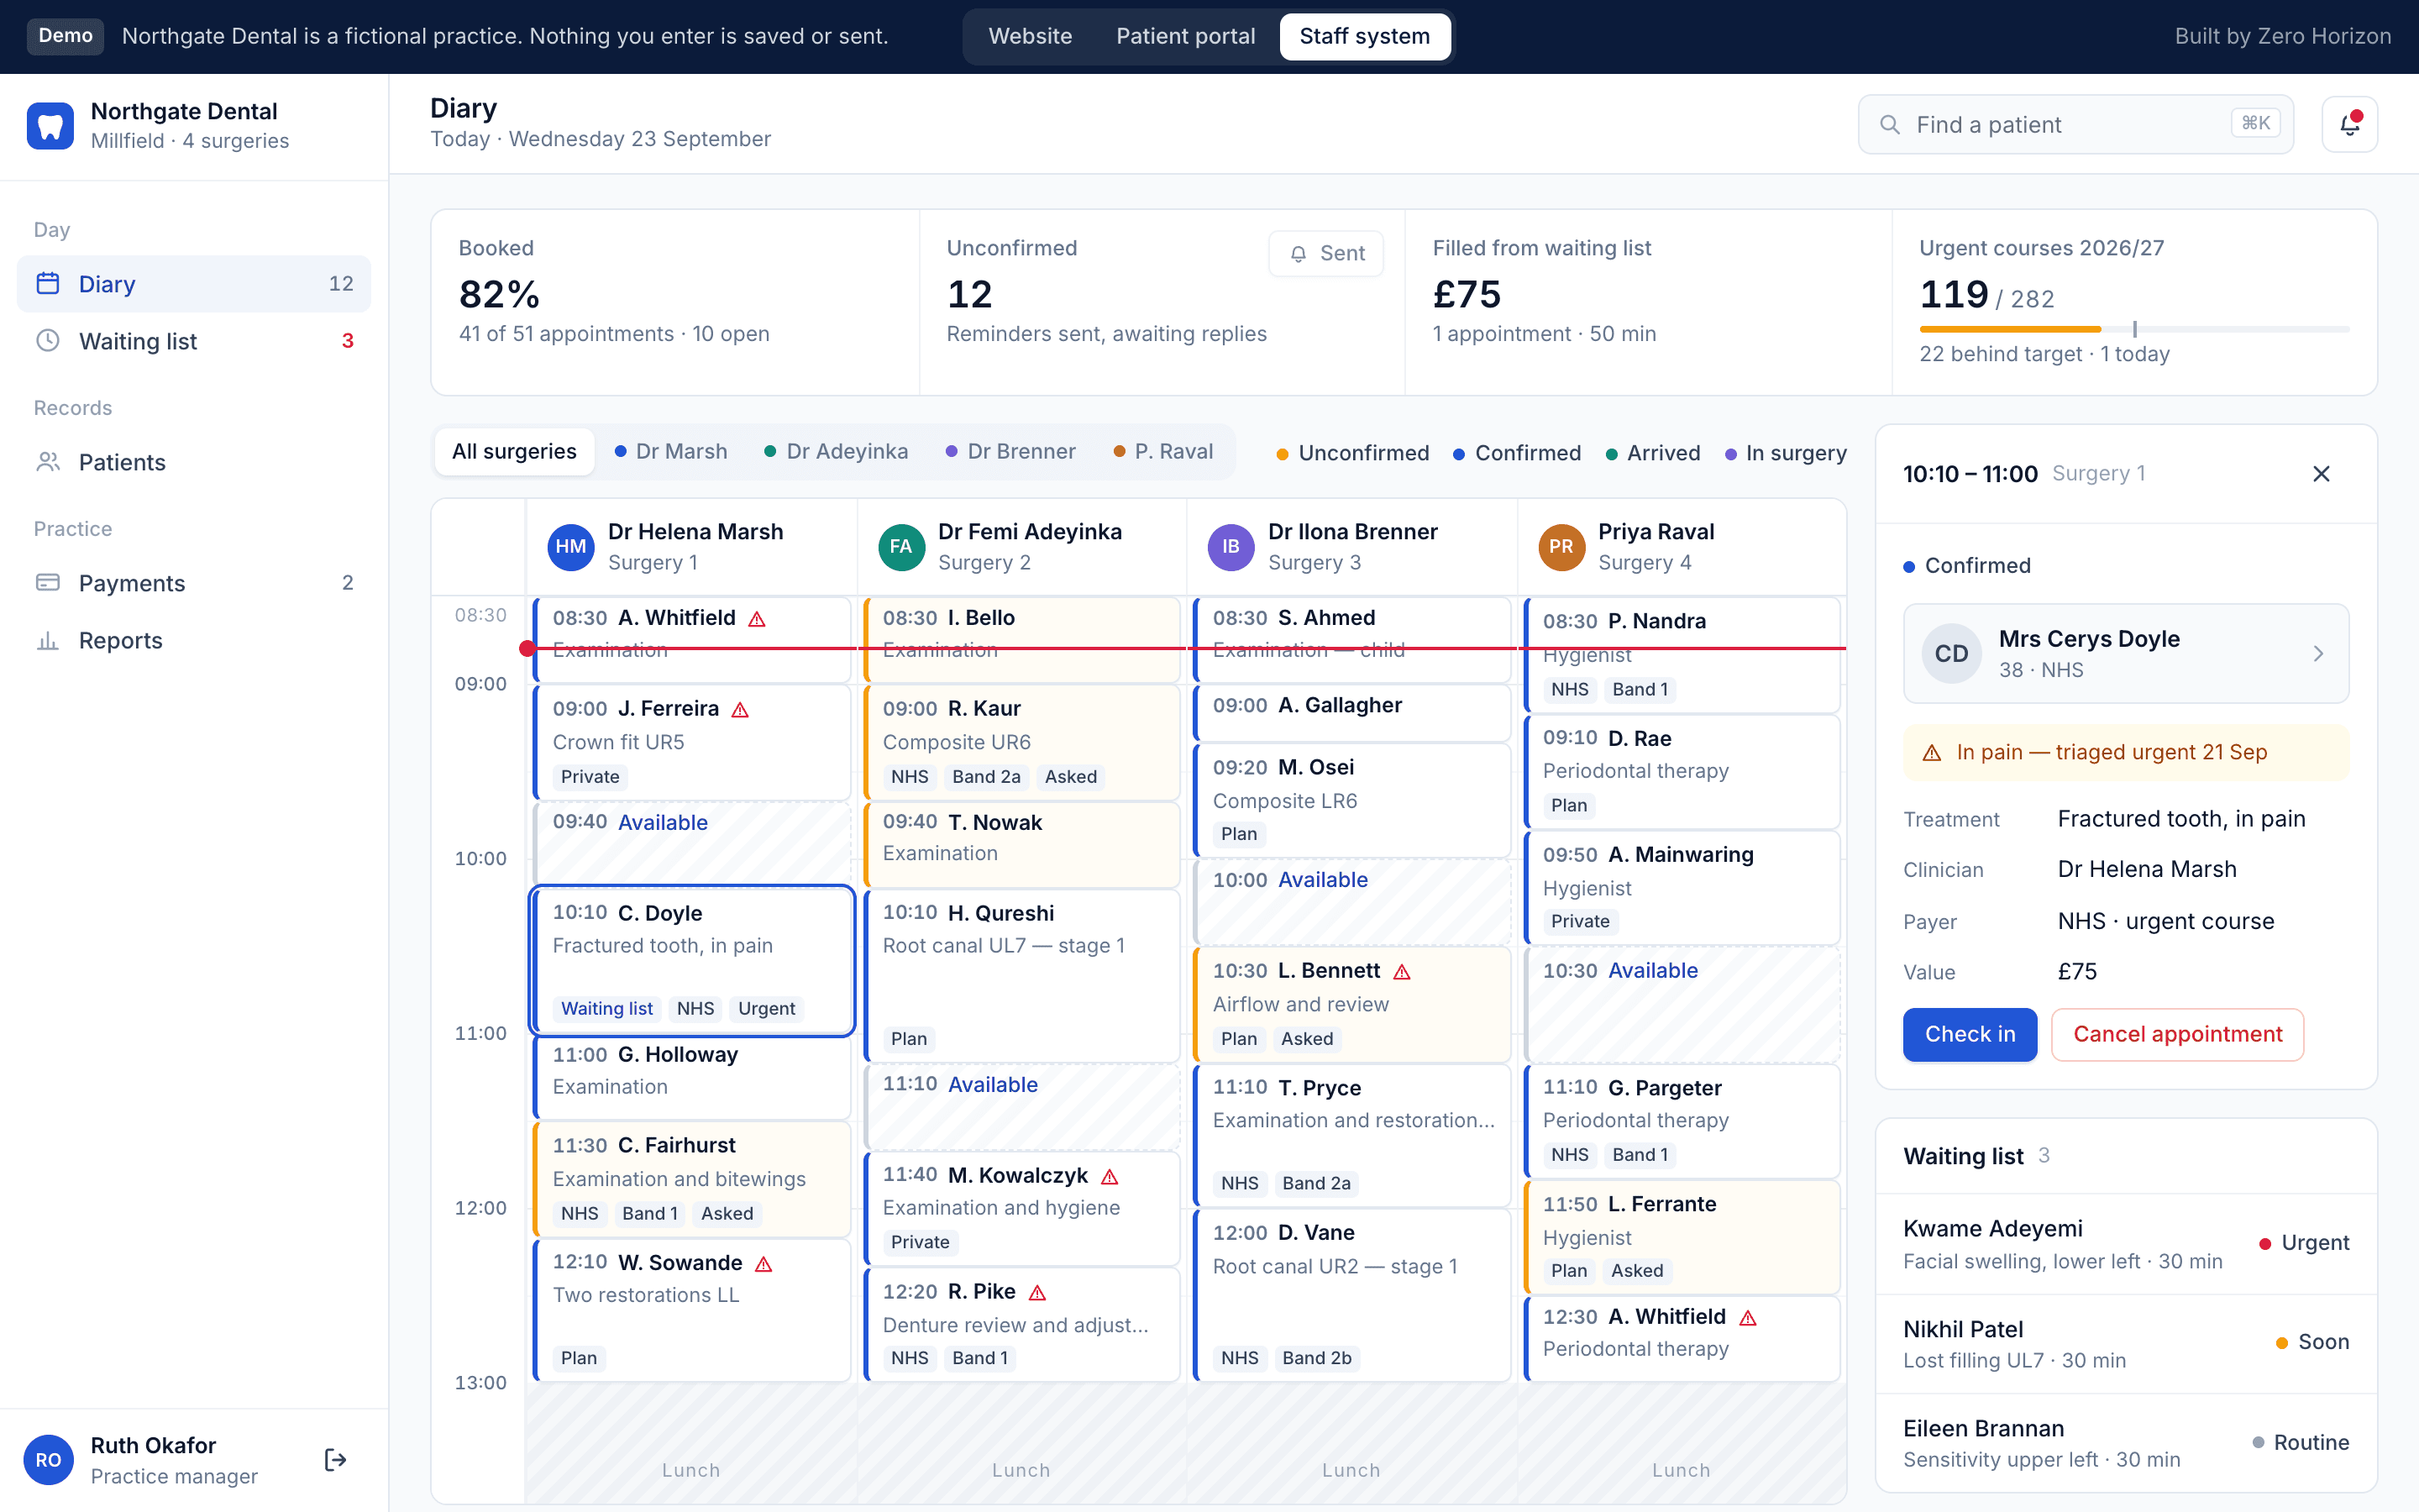Image resolution: width=2419 pixels, height=1512 pixels.
Task: Click the Check in button
Action: pyautogui.click(x=1969, y=1034)
